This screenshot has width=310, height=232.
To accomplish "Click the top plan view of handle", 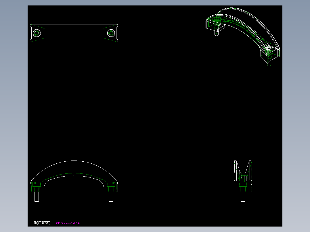I will [74, 33].
